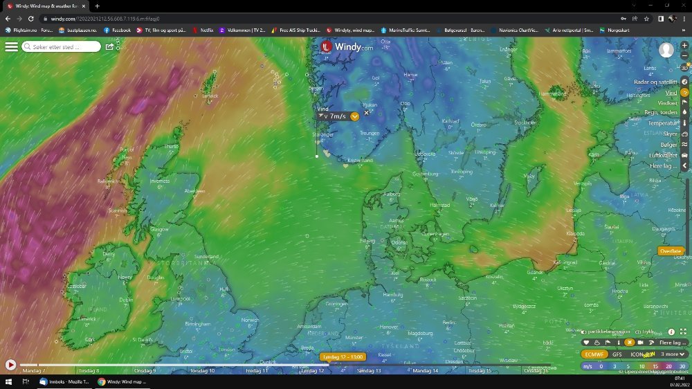
Task: Click the Skyer label
Action: coord(670,134)
